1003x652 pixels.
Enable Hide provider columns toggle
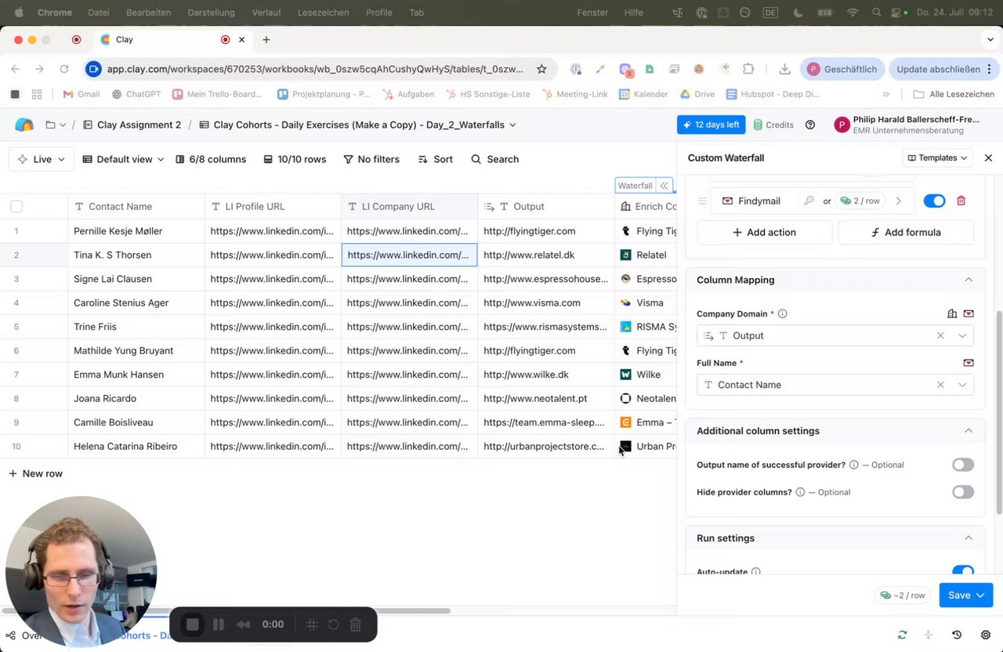[963, 492]
